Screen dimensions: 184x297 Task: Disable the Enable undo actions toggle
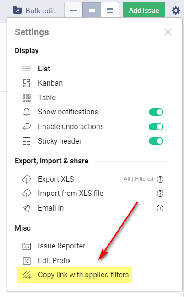[156, 127]
